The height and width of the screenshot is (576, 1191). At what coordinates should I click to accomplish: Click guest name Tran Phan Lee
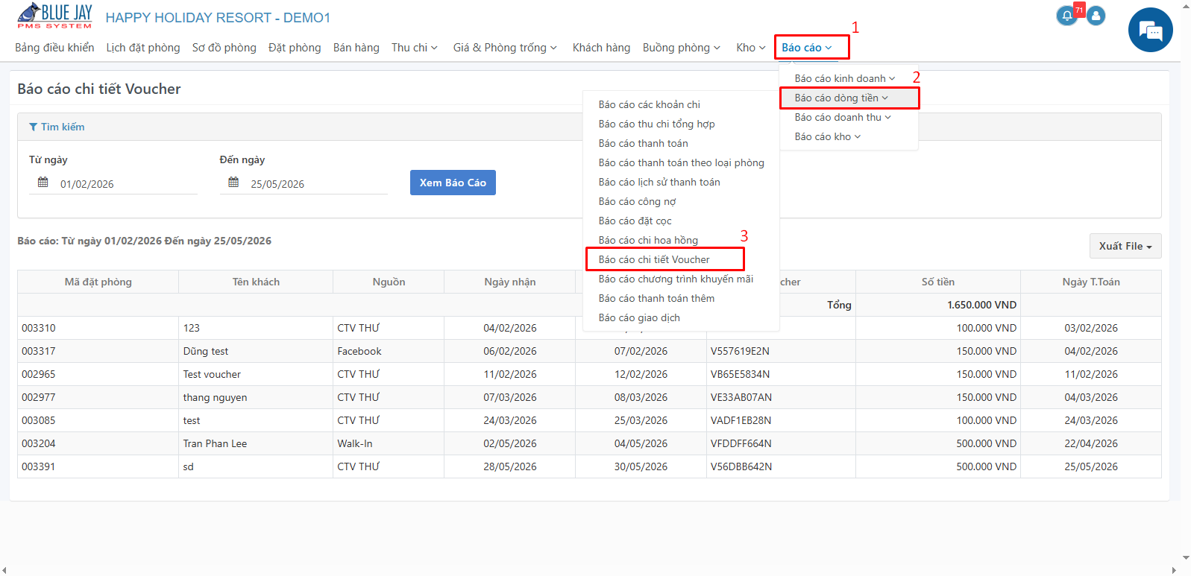point(215,443)
